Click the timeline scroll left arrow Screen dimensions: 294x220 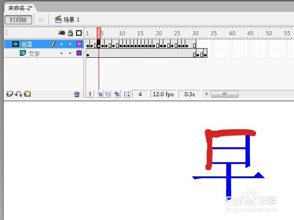pos(206,94)
